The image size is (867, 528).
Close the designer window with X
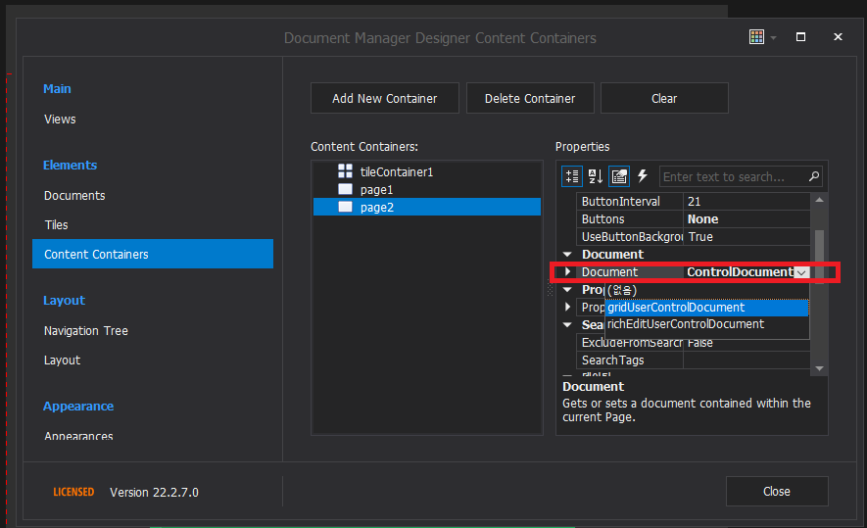(x=838, y=36)
